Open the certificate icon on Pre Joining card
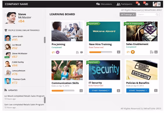The image size is (164, 113). pos(77,52)
